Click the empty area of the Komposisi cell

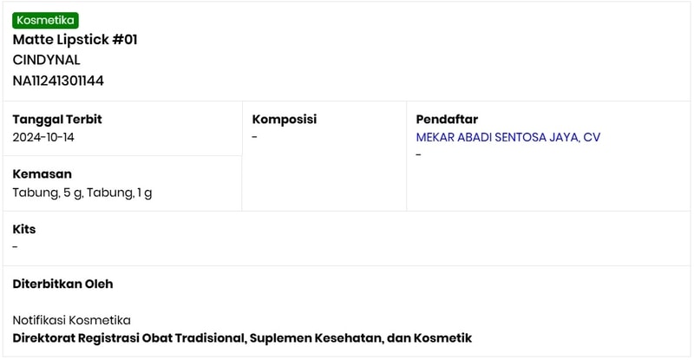pos(323,178)
